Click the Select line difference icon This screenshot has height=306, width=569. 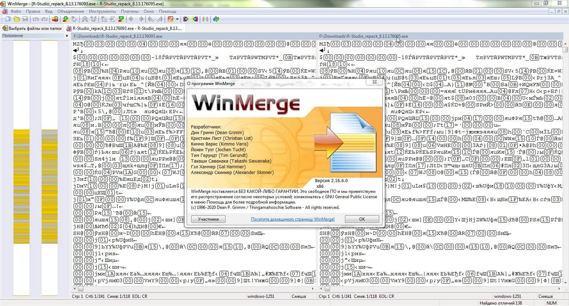(55, 19)
